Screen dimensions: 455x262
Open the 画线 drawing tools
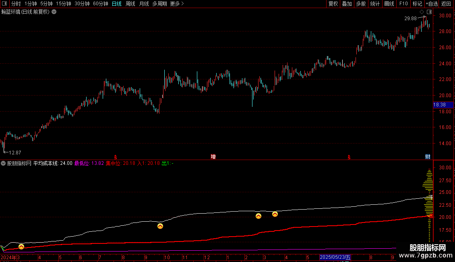(x=389, y=4)
